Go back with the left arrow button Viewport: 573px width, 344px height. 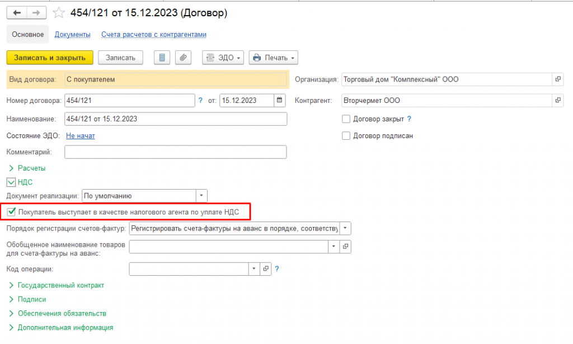pos(17,13)
